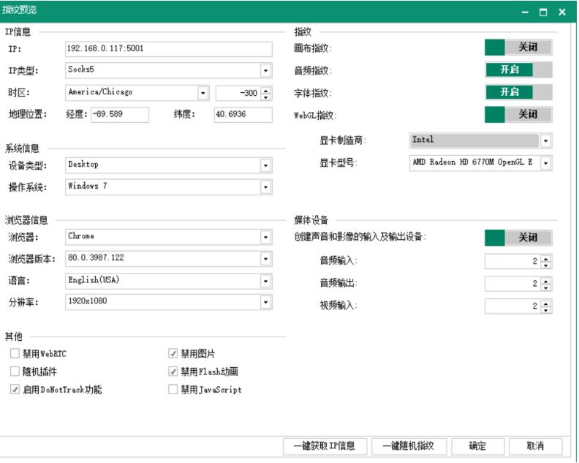The height and width of the screenshot is (463, 579).
Task: Toggle the 画布指纹 canvas fingerprint switch
Action: coord(518,48)
